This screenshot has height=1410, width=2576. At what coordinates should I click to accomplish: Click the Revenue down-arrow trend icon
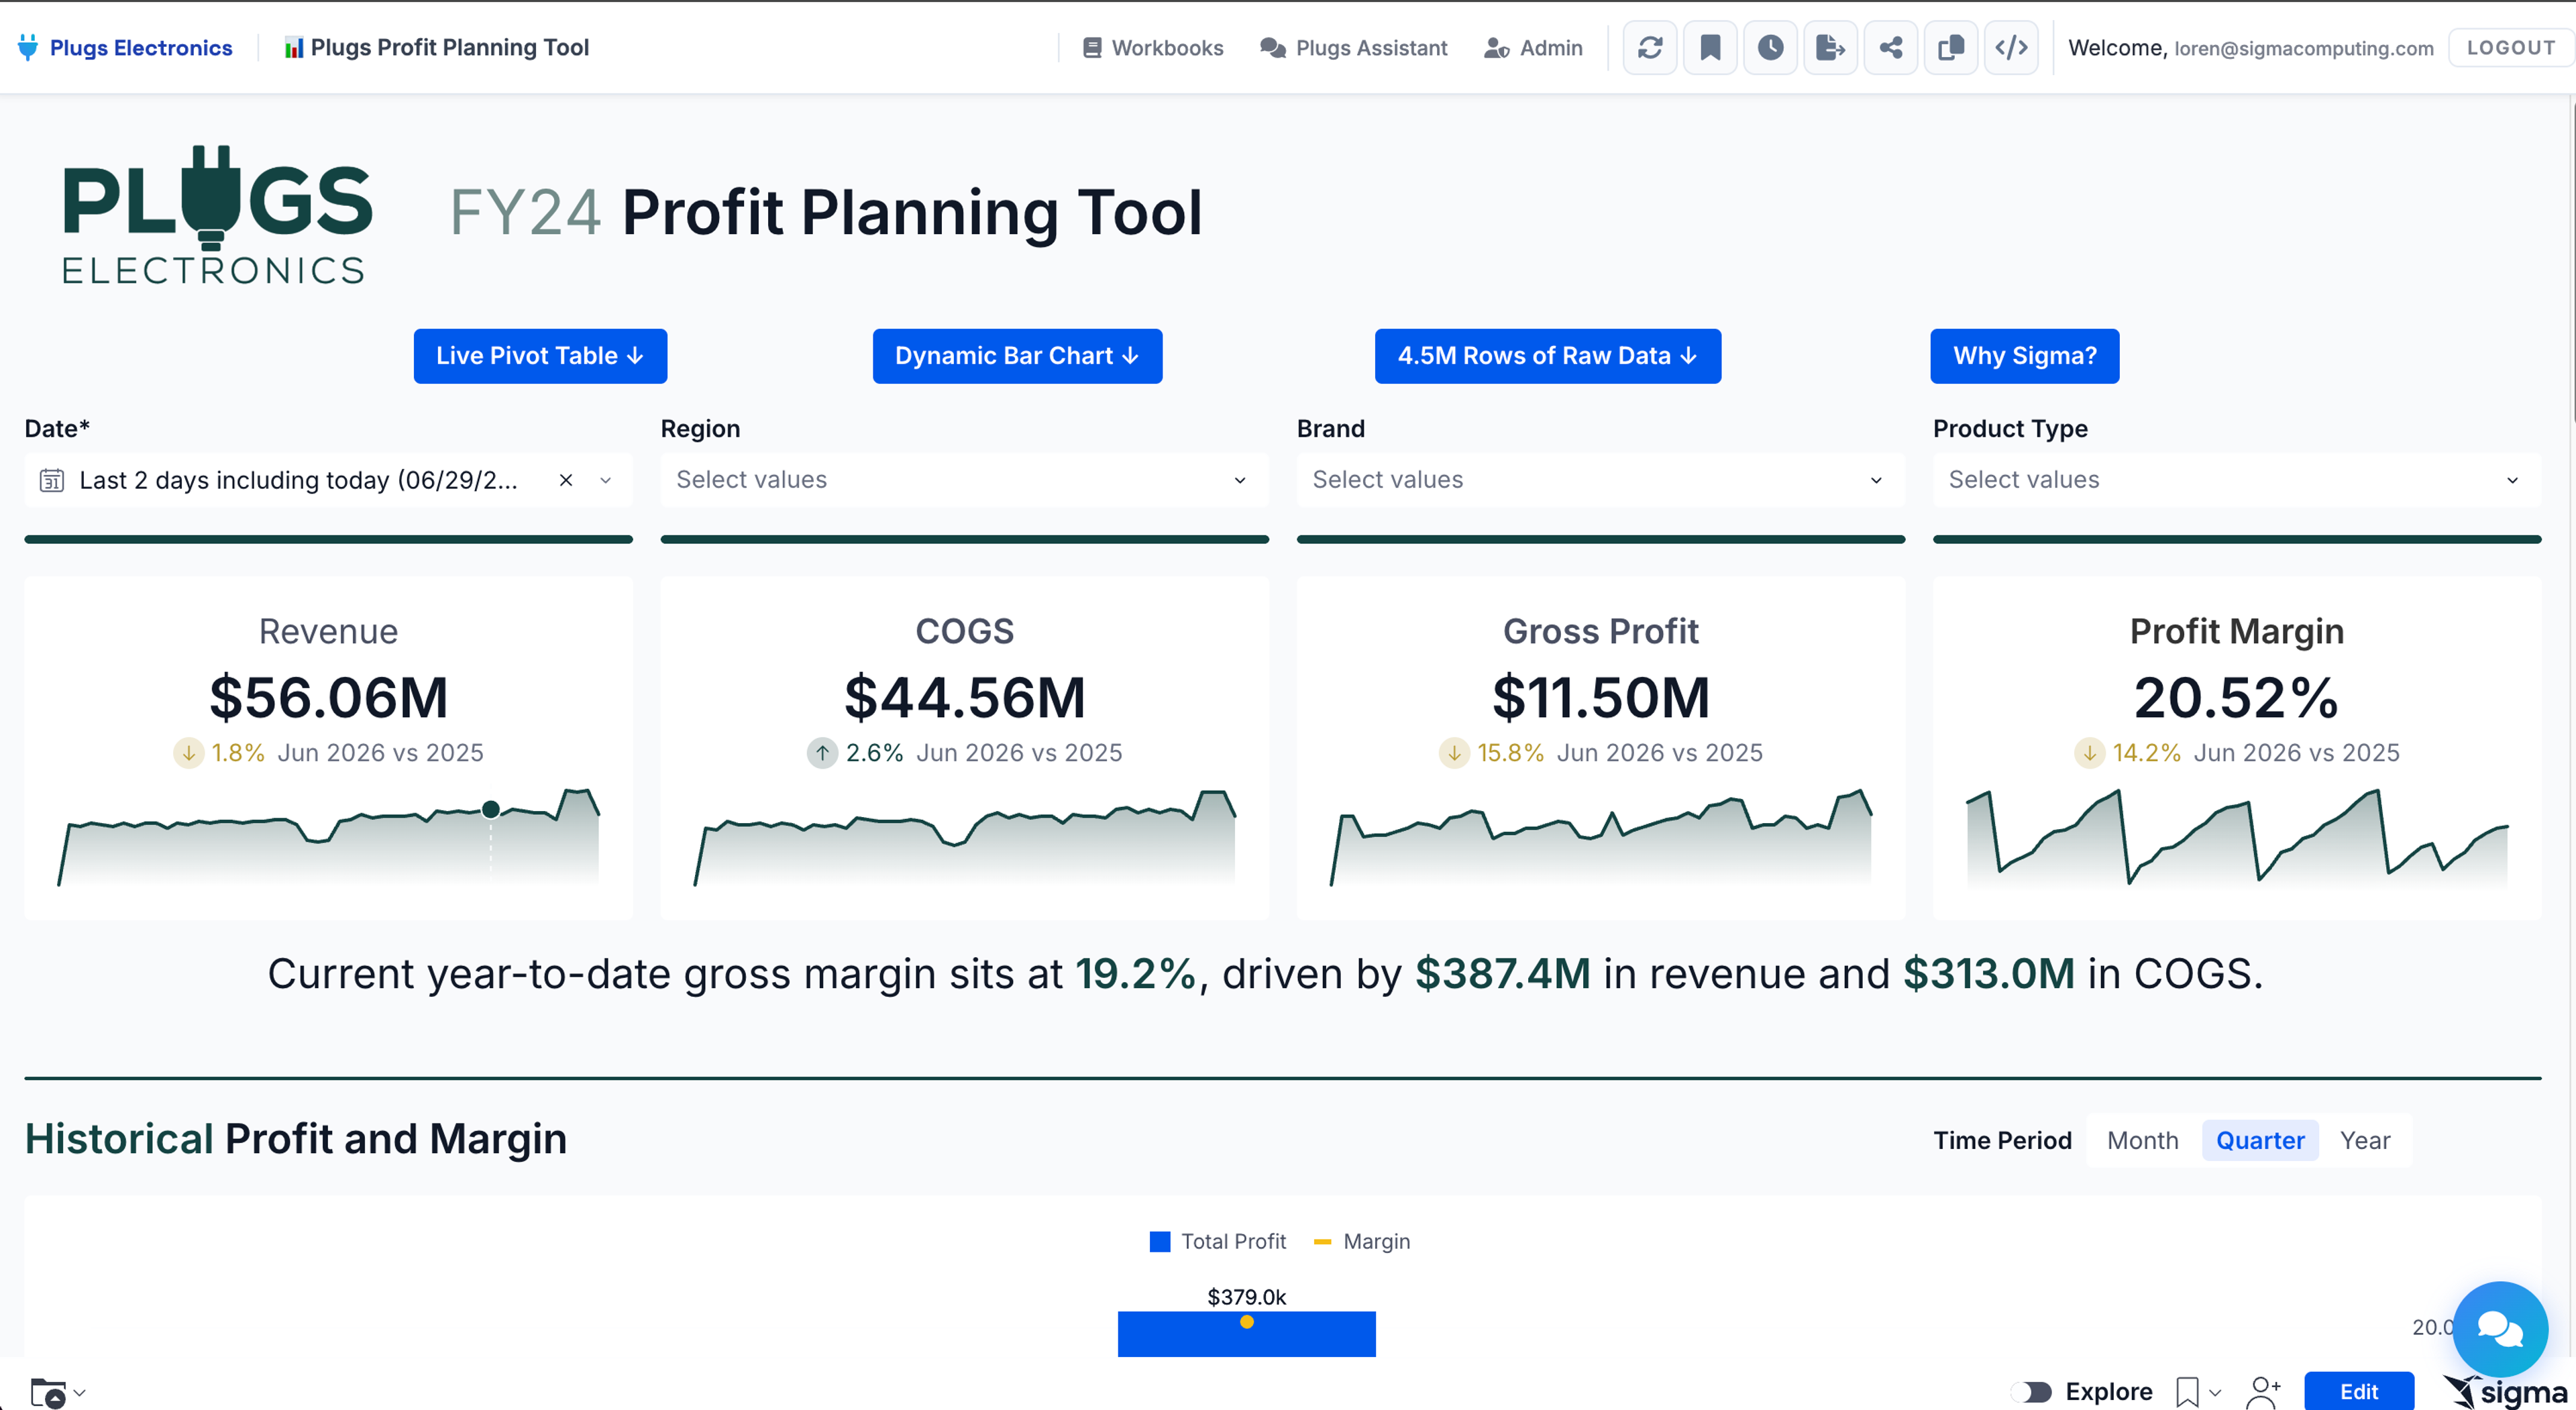[x=188, y=752]
